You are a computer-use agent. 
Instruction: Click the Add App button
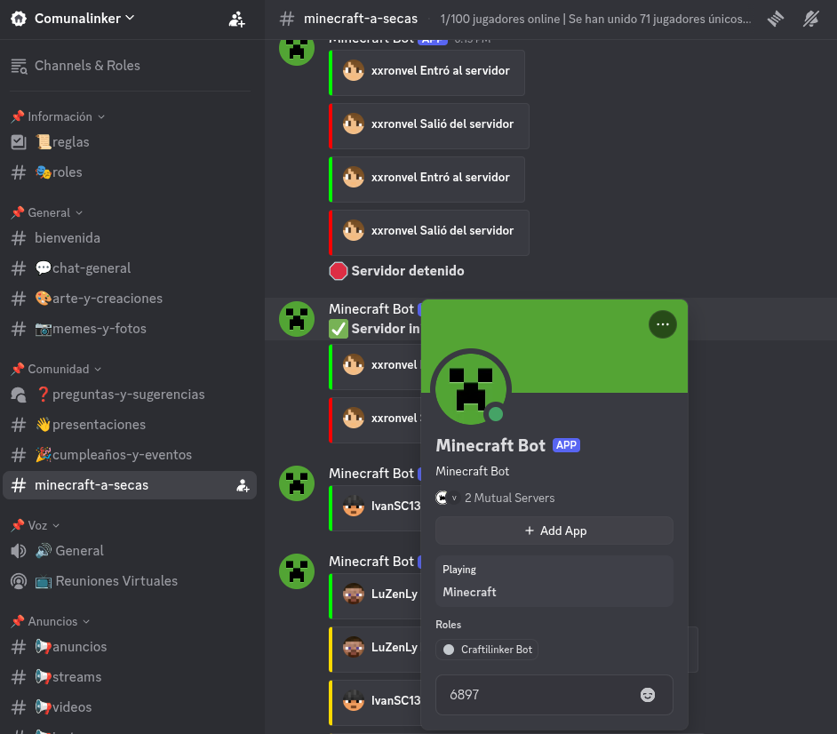click(554, 531)
